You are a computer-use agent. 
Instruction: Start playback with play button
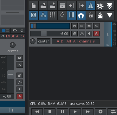(x=75, y=112)
